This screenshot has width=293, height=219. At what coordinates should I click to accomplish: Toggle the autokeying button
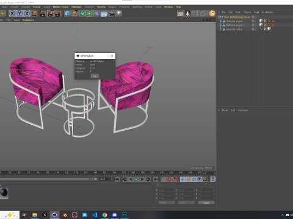[x=169, y=179]
